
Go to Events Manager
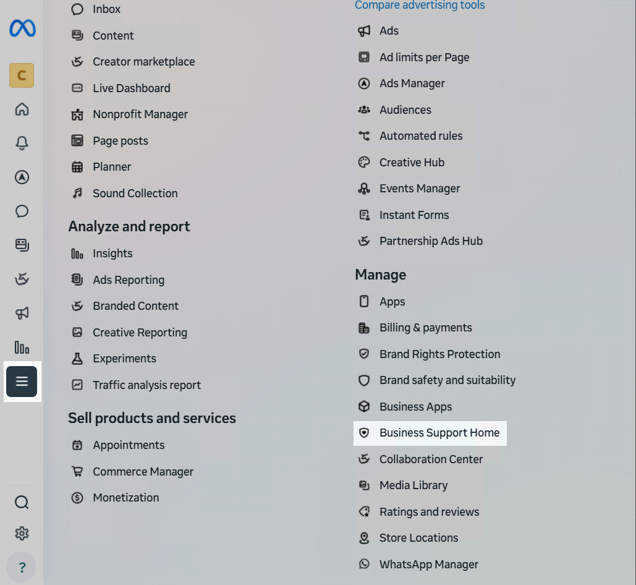[420, 189]
